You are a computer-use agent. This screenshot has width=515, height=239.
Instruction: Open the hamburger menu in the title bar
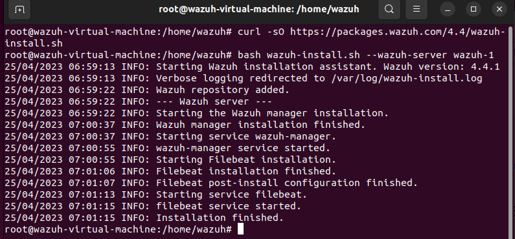click(x=417, y=9)
